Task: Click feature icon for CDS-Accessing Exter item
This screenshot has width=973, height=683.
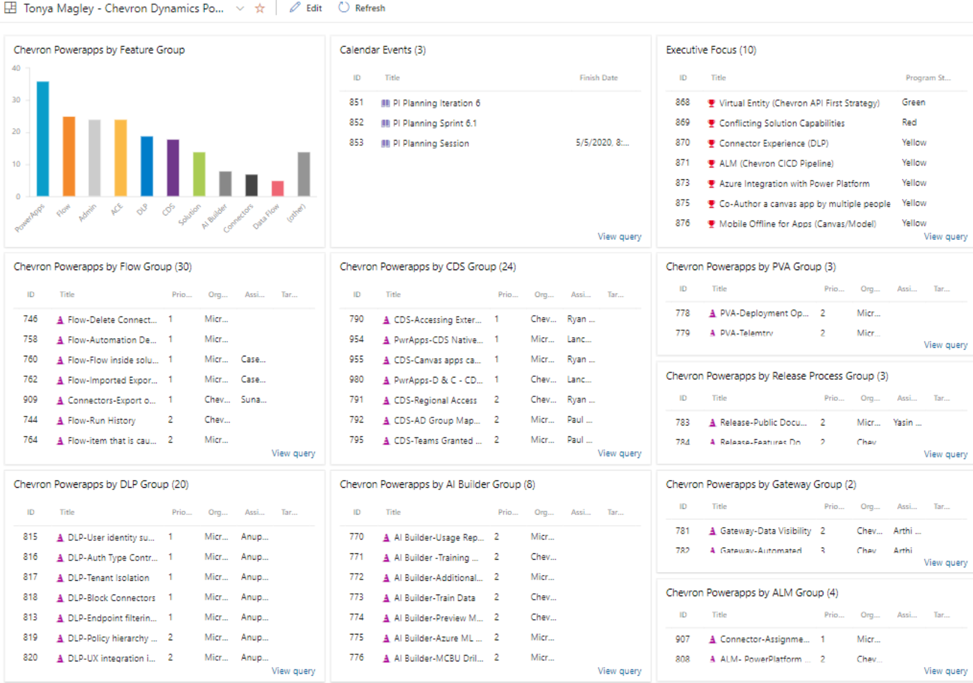Action: tap(386, 320)
